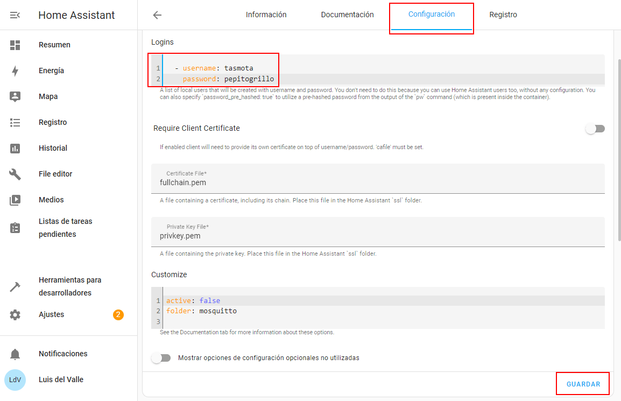Open Medios play icon

point(15,200)
